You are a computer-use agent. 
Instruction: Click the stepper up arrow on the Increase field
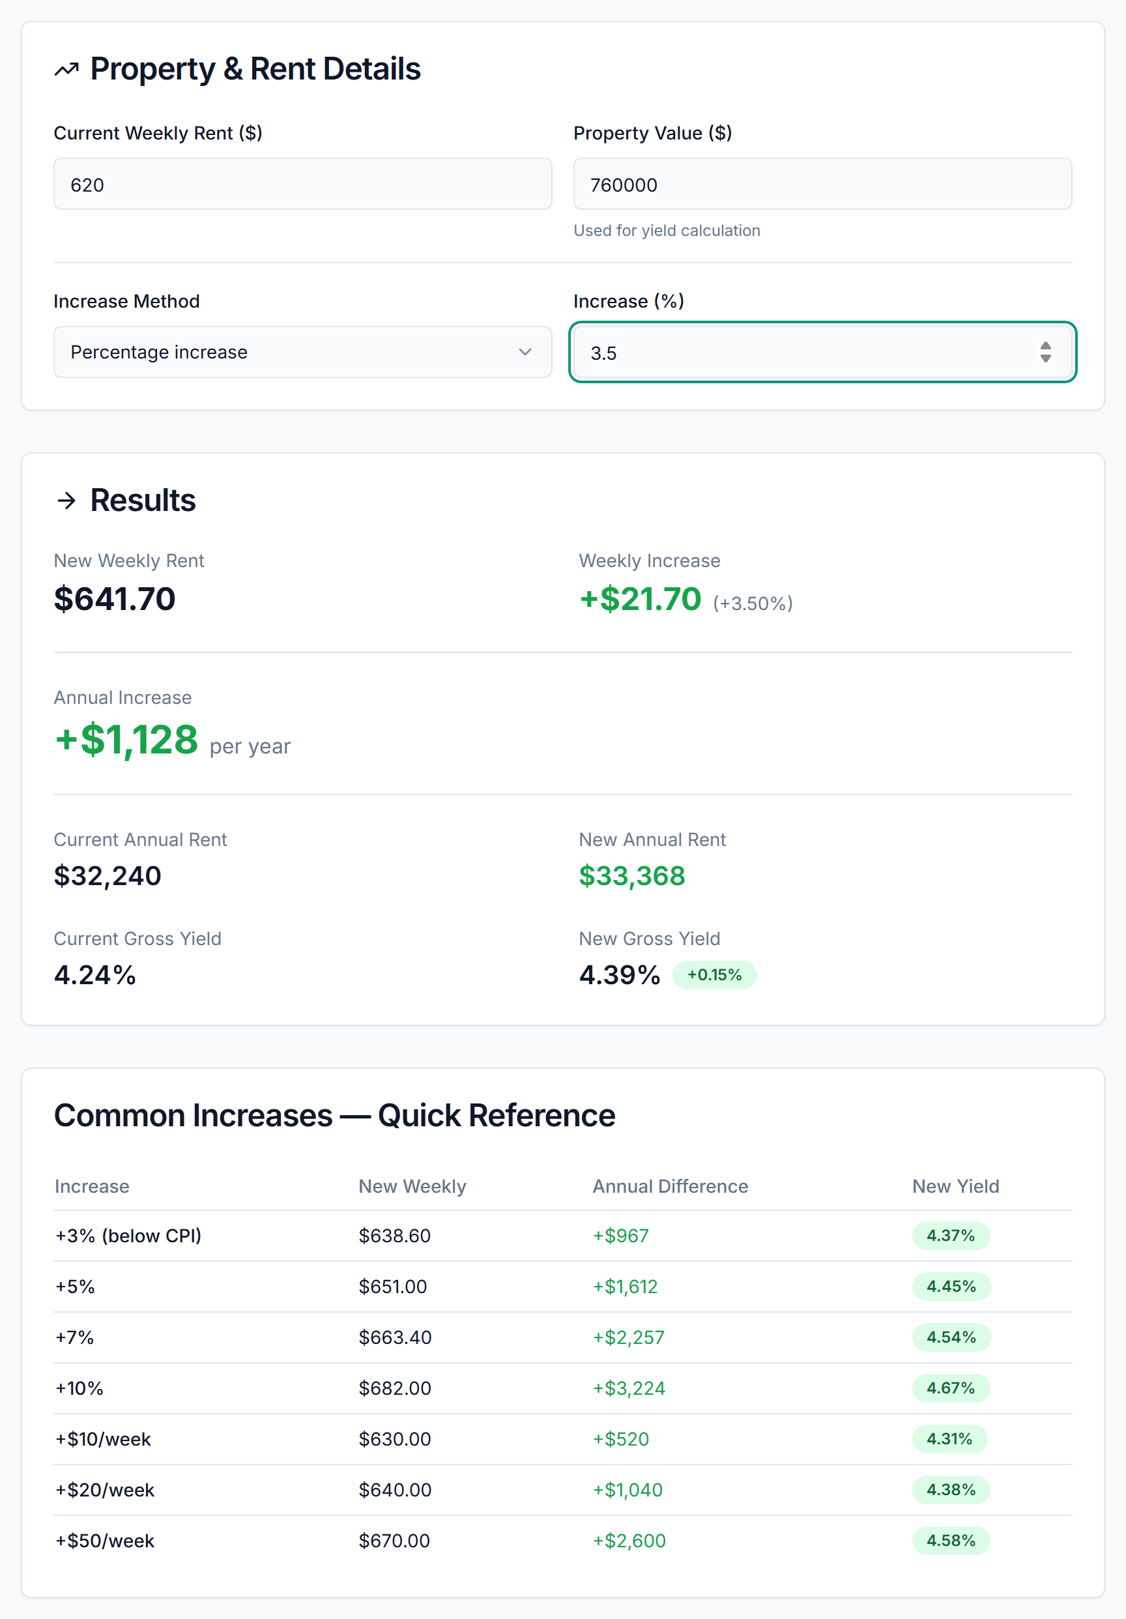pyautogui.click(x=1046, y=347)
